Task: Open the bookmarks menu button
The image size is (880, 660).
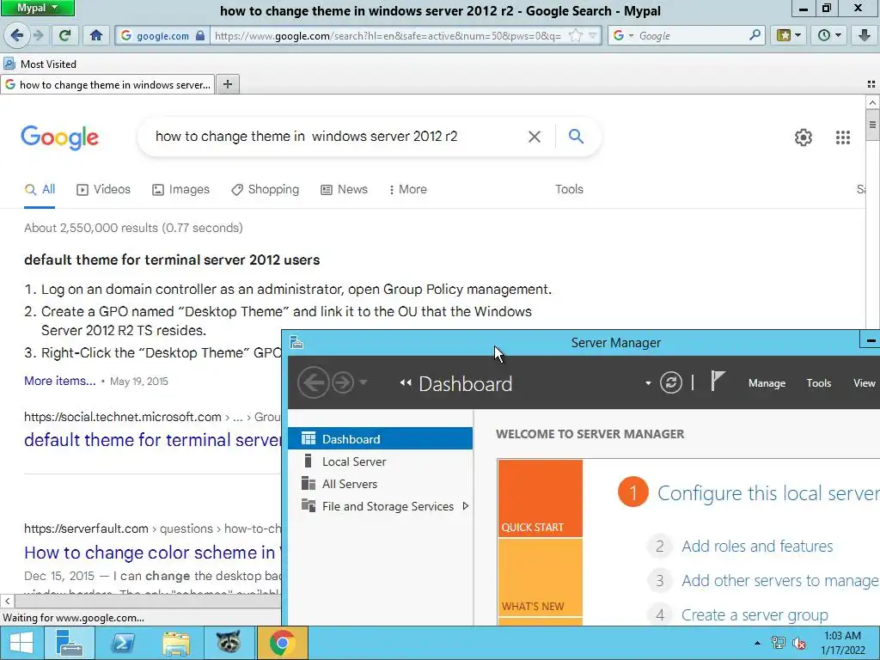Action: tap(788, 35)
